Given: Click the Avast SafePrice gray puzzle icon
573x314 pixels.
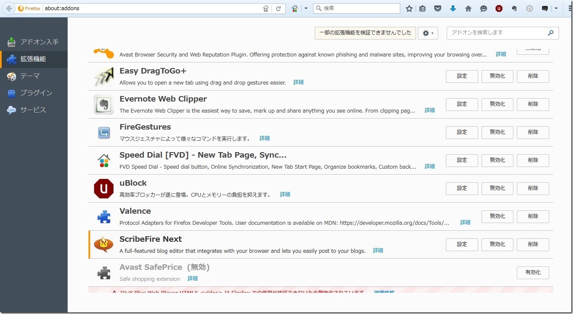Looking at the screenshot, I should pyautogui.click(x=104, y=273).
